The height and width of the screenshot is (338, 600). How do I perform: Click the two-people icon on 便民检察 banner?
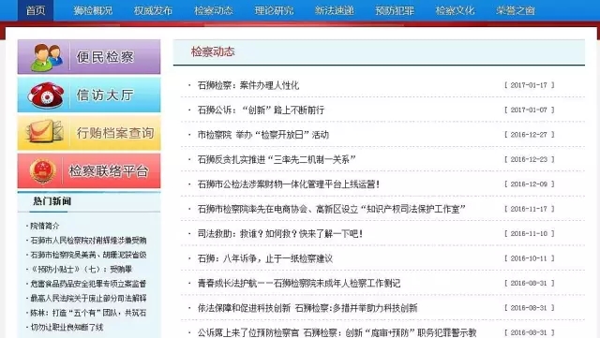[x=47, y=57]
